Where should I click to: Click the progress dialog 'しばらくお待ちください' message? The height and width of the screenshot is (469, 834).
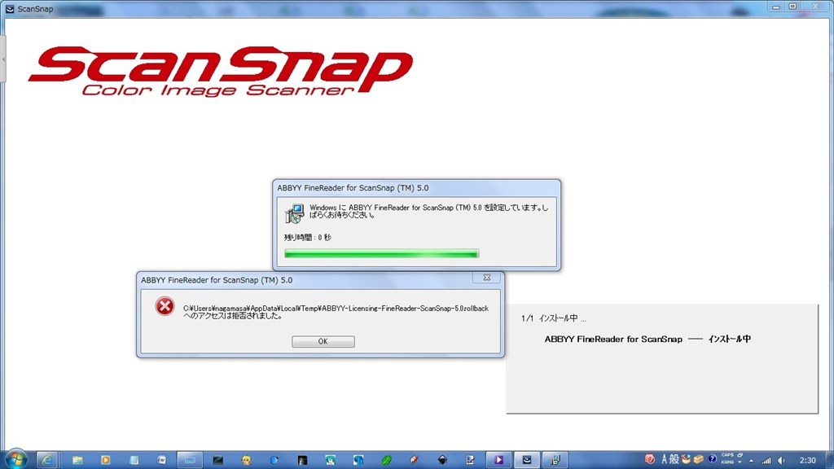click(x=428, y=211)
